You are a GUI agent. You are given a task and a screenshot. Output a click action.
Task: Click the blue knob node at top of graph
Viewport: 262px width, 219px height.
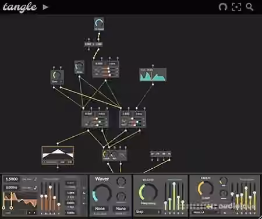click(x=99, y=24)
